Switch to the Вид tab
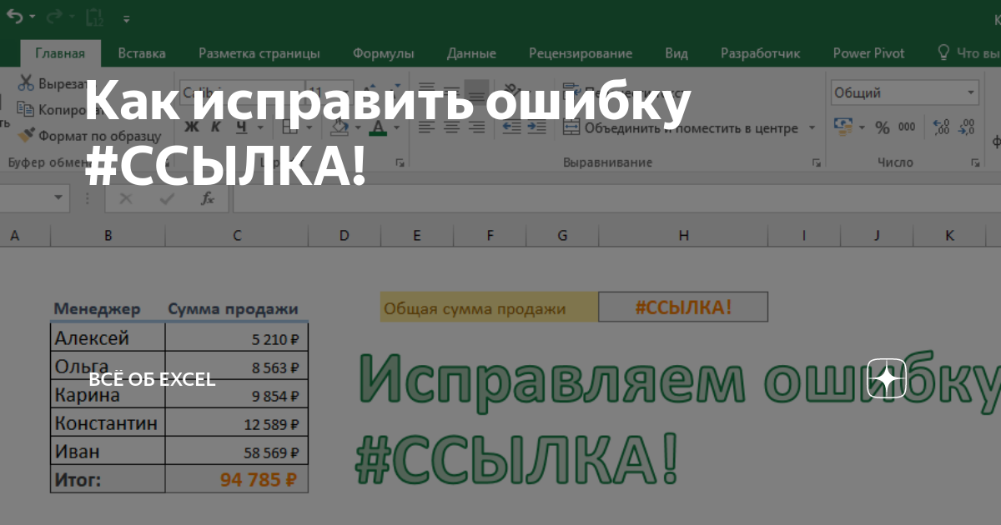Viewport: 1001px width, 525px height. pos(677,53)
